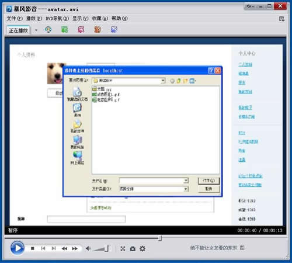Toggle fullscreen mode icon

tap(123, 248)
